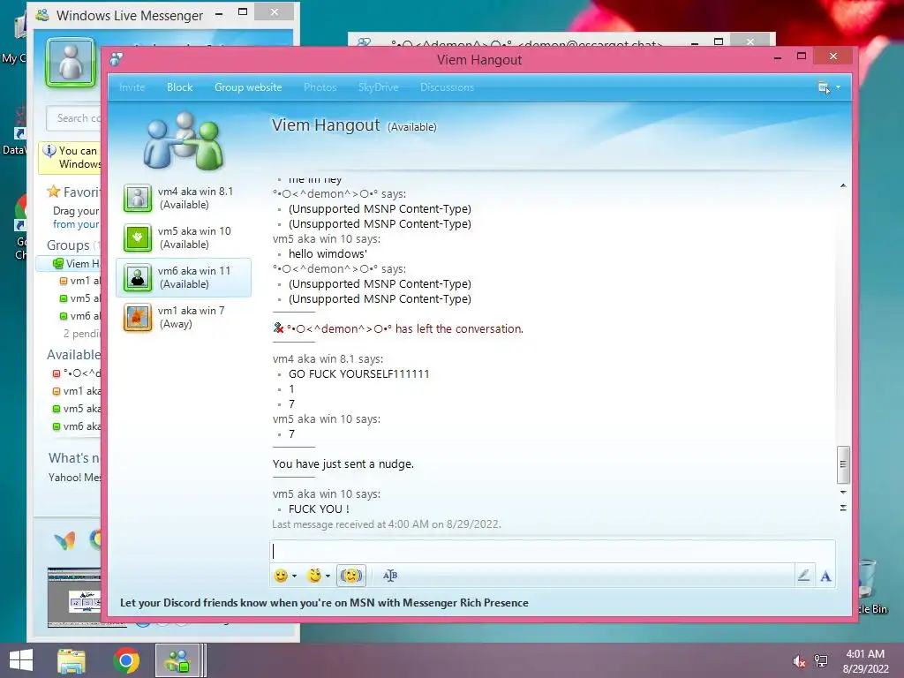Viewport: 904px width, 678px height.
Task: Click the Yahoo! Messenger What's new item
Action: pos(75,478)
